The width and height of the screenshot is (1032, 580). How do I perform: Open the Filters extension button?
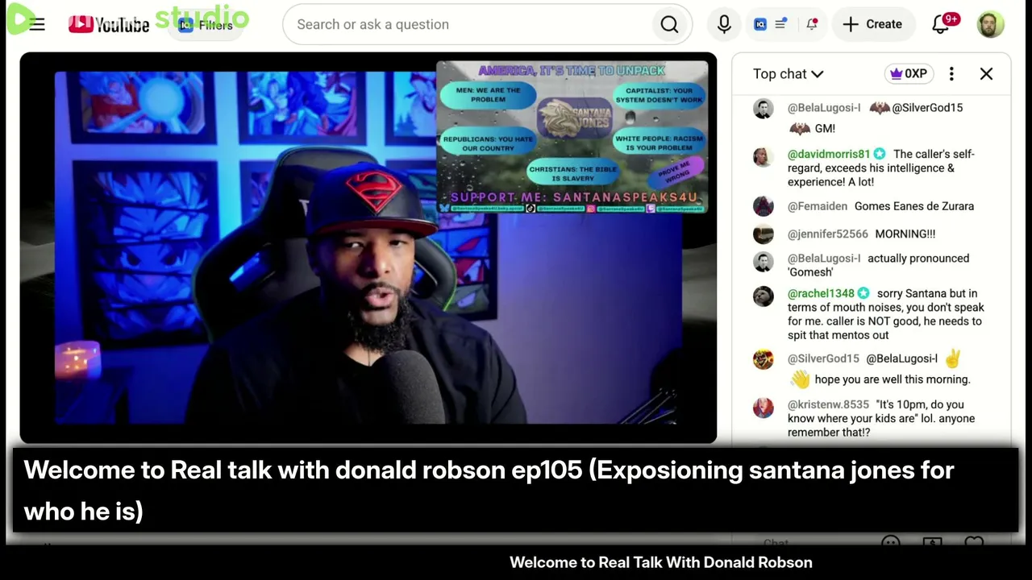click(x=206, y=25)
